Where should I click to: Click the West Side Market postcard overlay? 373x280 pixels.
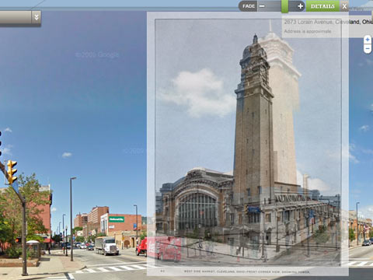[x=248, y=144]
